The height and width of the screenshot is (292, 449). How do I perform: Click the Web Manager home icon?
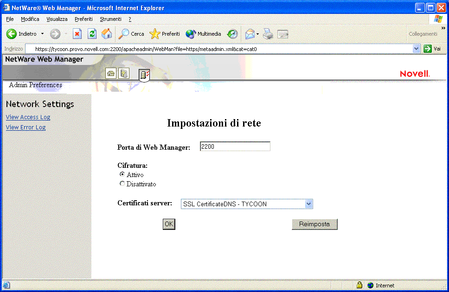pos(110,73)
